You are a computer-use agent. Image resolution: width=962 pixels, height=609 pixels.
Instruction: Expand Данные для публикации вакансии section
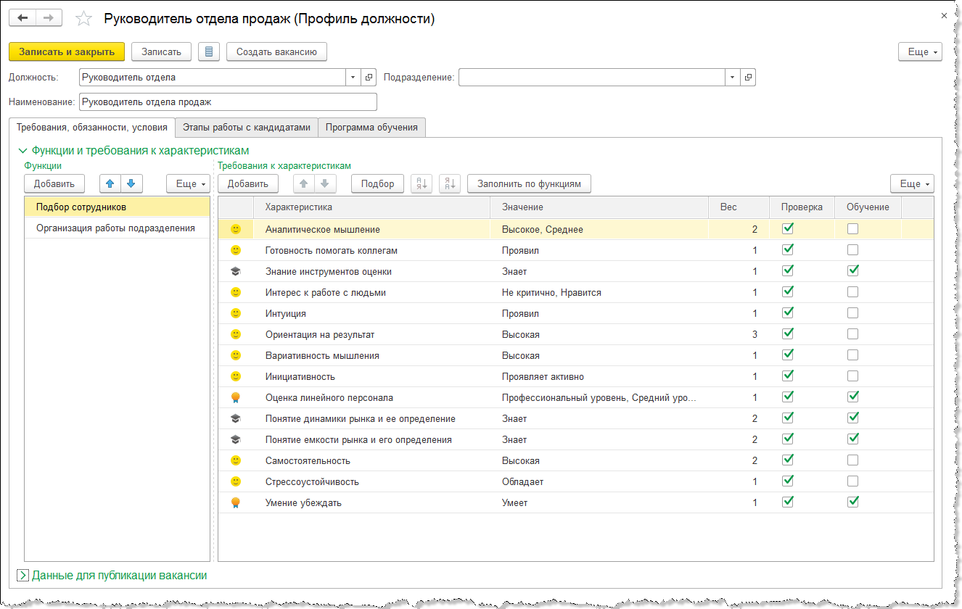coord(22,575)
